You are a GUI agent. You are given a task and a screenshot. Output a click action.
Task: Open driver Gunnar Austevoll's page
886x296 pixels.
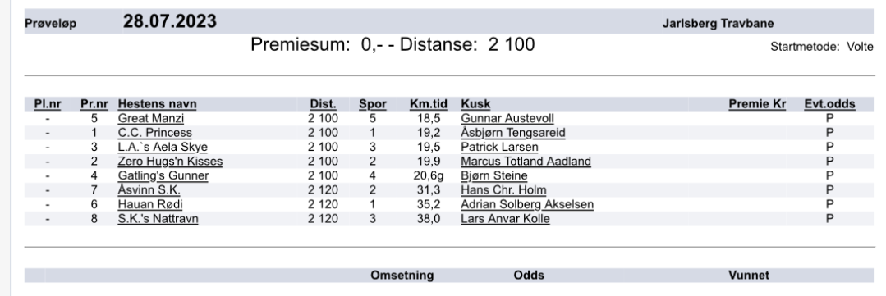tap(507, 118)
